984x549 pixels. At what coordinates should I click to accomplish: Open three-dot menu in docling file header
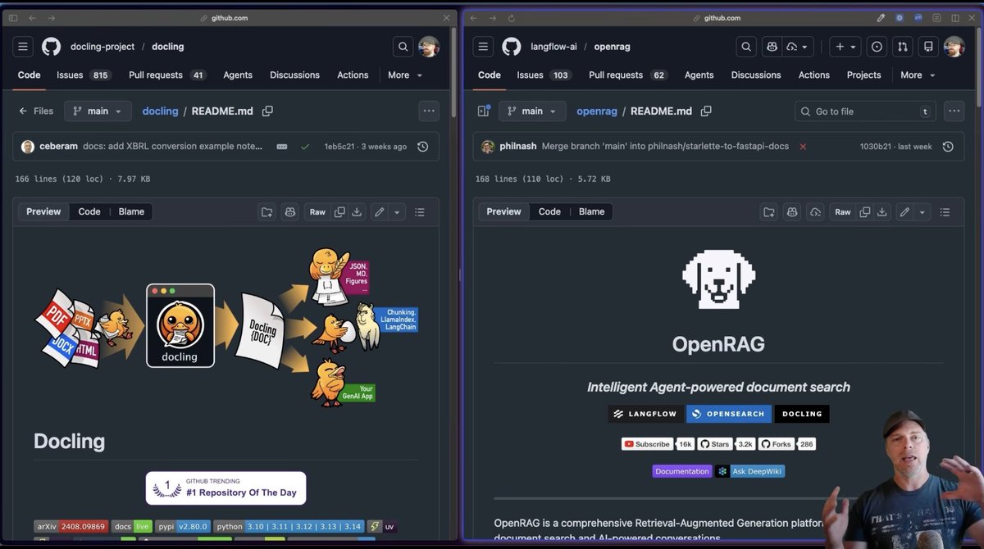(429, 111)
